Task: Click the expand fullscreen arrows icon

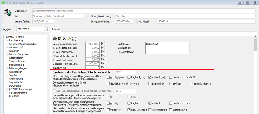Action: [x=74, y=39]
